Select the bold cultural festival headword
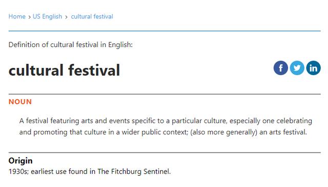 coord(64,70)
